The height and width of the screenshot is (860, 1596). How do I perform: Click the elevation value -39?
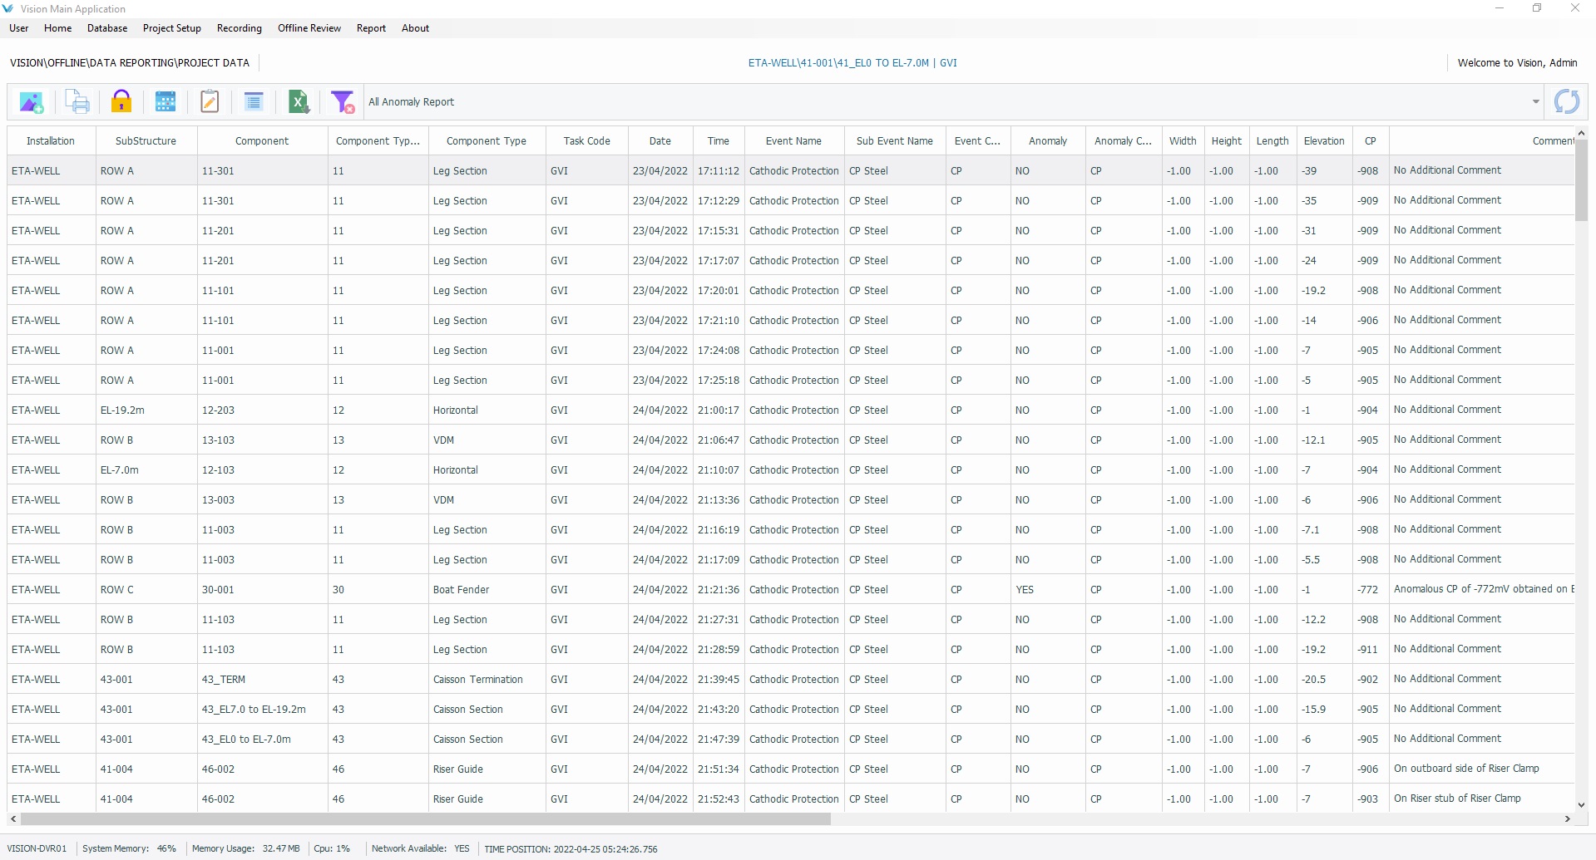[1324, 171]
